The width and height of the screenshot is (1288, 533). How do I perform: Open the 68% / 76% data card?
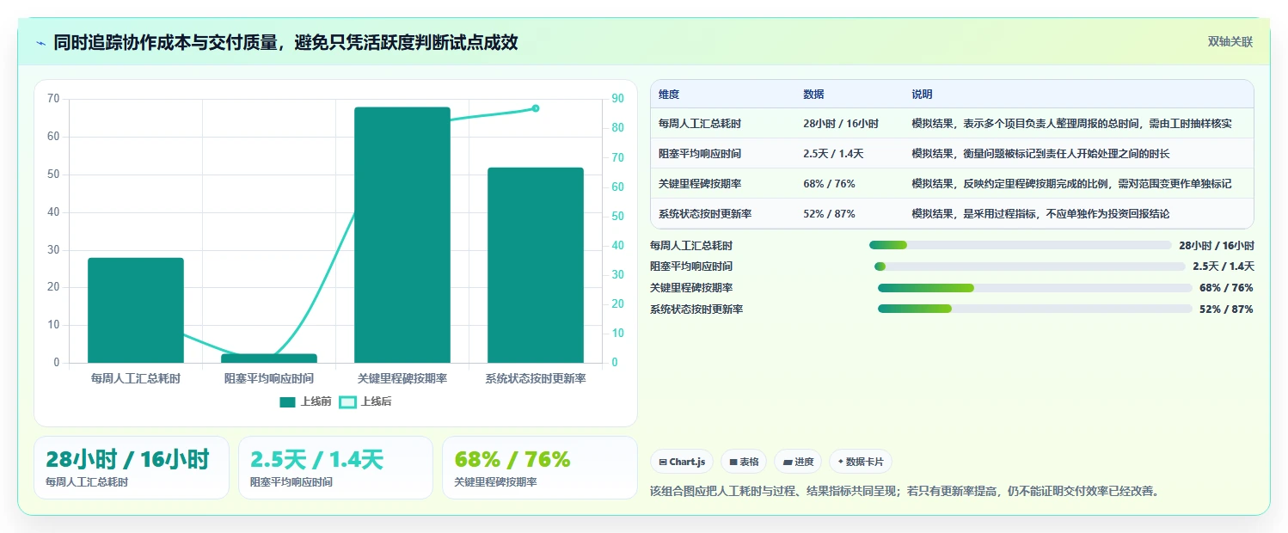coord(540,468)
